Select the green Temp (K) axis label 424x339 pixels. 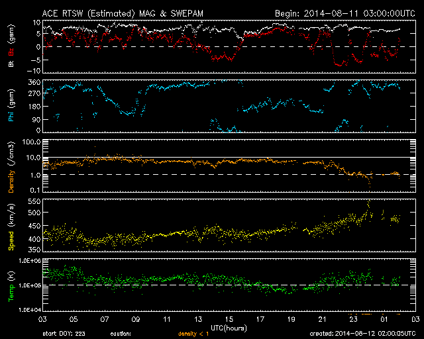pyautogui.click(x=11, y=286)
